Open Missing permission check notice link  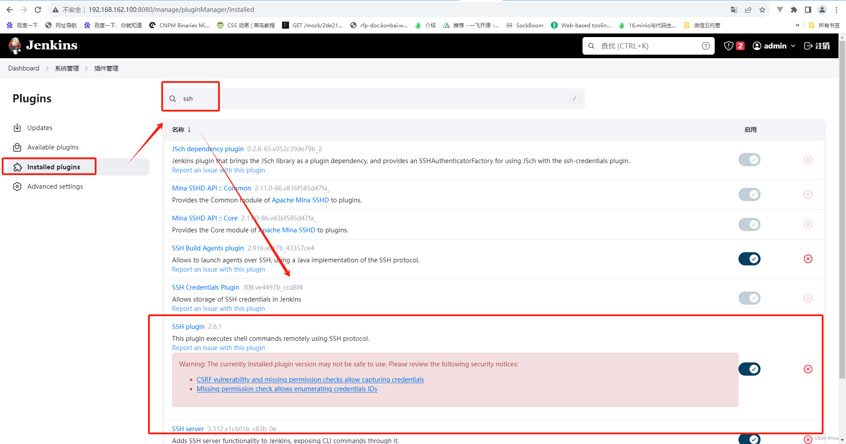pos(287,389)
